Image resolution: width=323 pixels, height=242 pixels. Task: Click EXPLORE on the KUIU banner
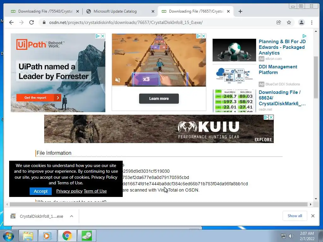[263, 140]
